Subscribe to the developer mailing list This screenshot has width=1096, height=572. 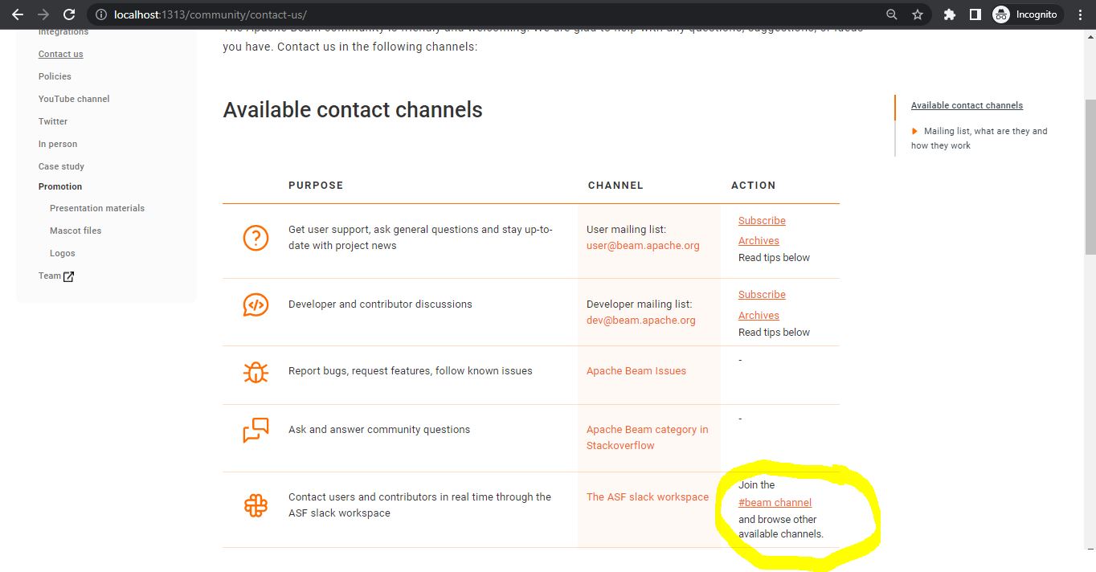coord(762,295)
